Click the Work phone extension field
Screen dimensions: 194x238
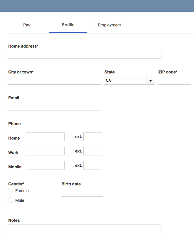coord(92,151)
